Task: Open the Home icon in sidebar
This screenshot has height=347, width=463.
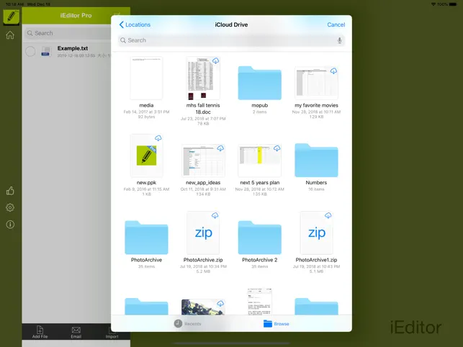Action: (10, 35)
